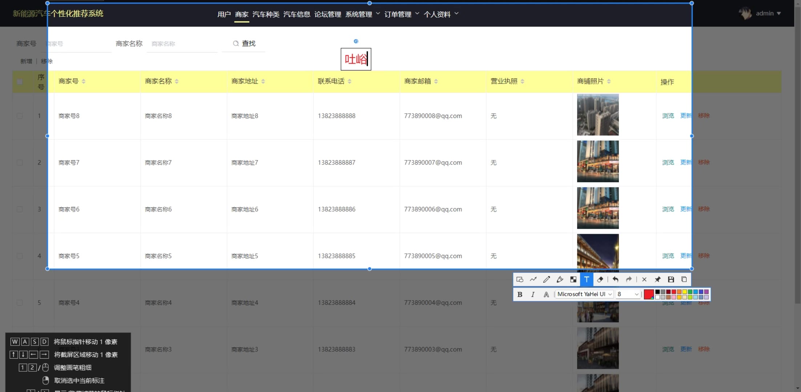
Task: Tick the checkbox for row 商家号8
Action: click(x=20, y=116)
